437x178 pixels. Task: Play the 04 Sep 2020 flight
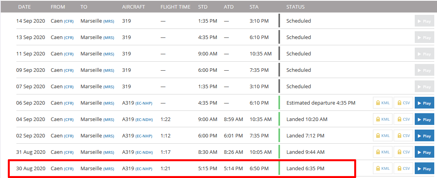(x=425, y=119)
